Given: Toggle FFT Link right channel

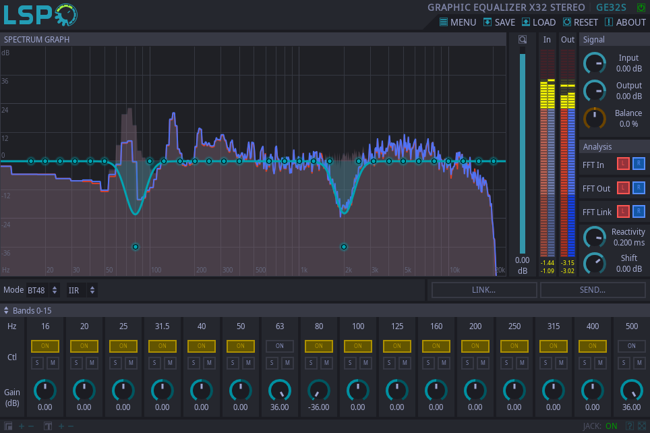Looking at the screenshot, I should click(x=639, y=211).
